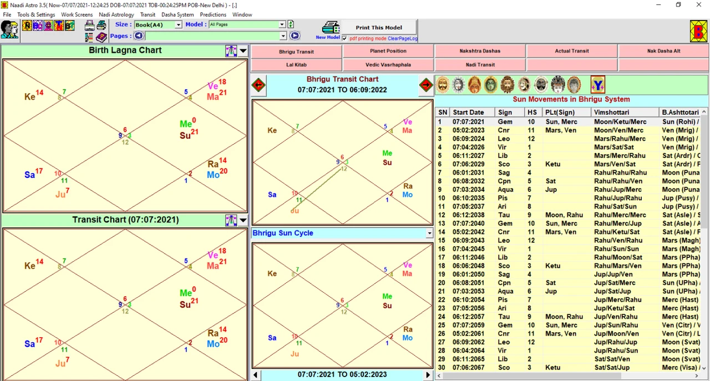
Task: Select the Sun face planet icon
Action: [x=443, y=84]
